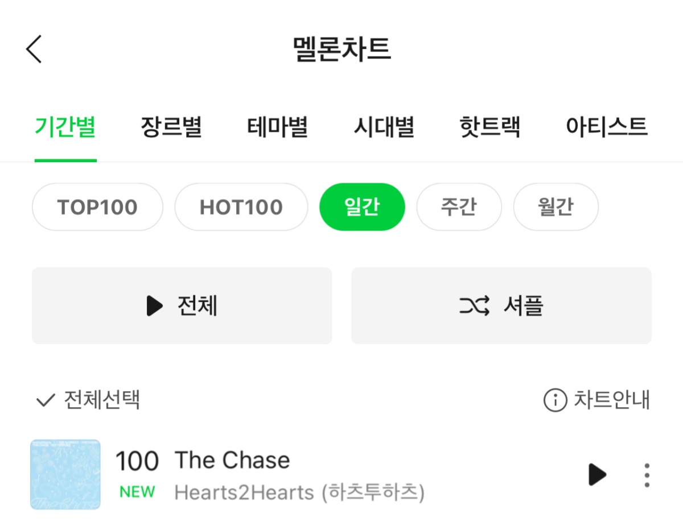Tap the checkmark icon for 전체선택

point(45,401)
